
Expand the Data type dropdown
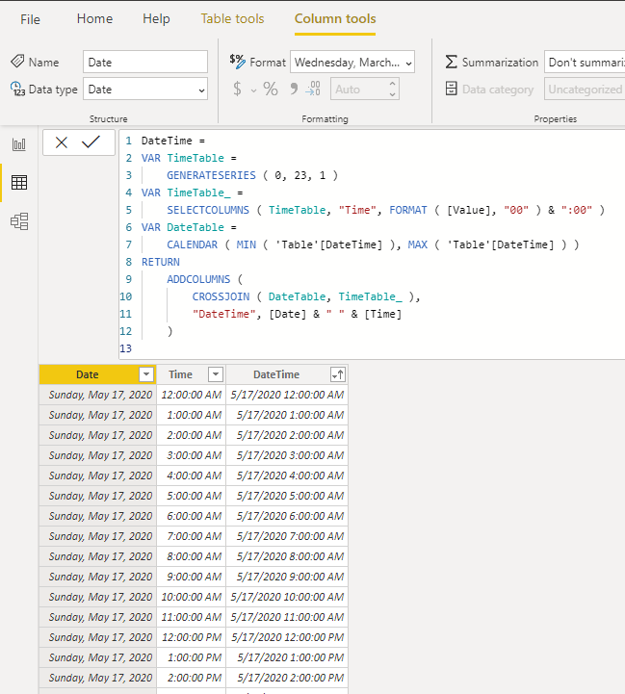pos(201,90)
